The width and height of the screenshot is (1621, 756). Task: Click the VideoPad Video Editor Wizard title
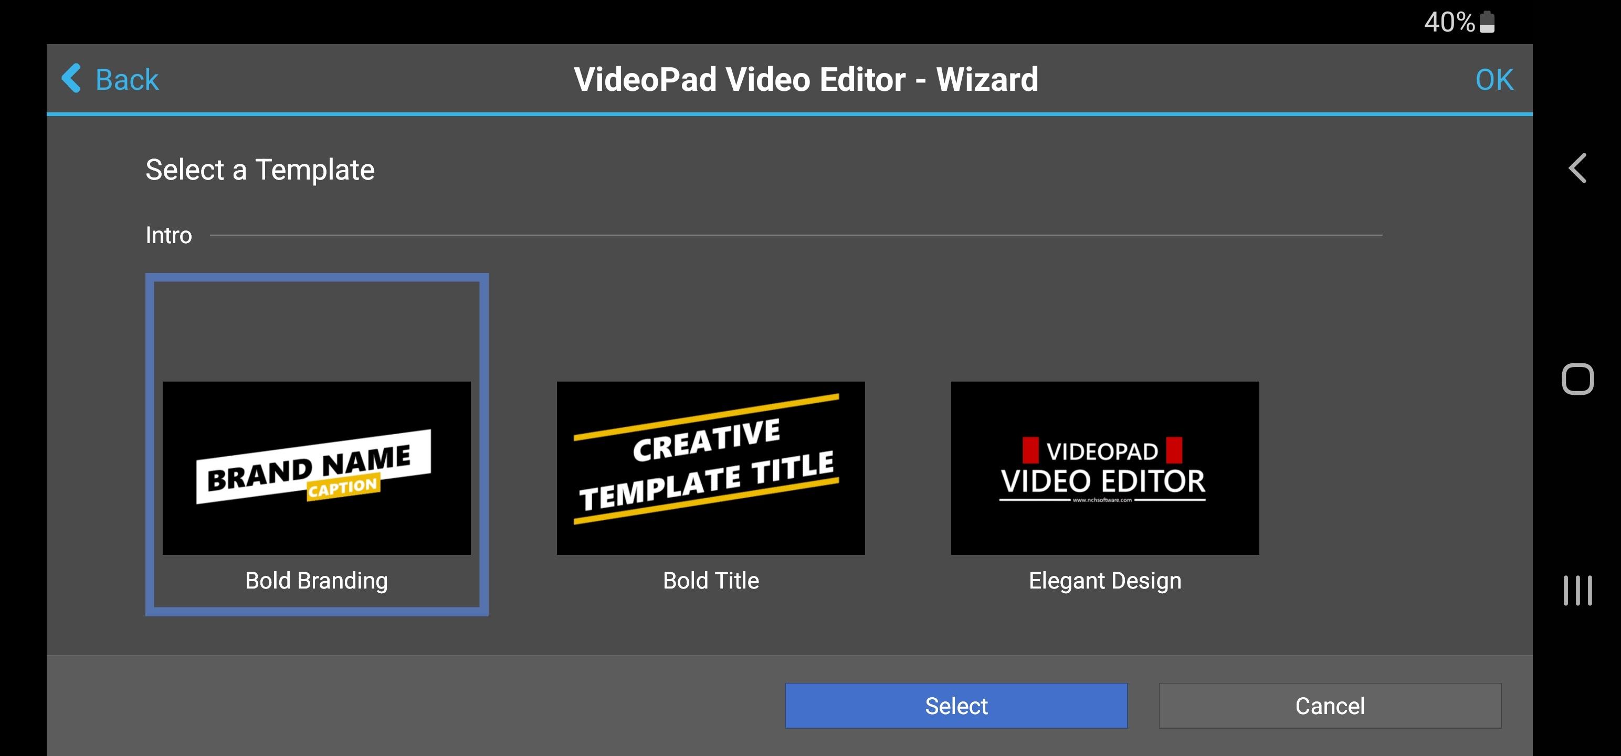805,79
